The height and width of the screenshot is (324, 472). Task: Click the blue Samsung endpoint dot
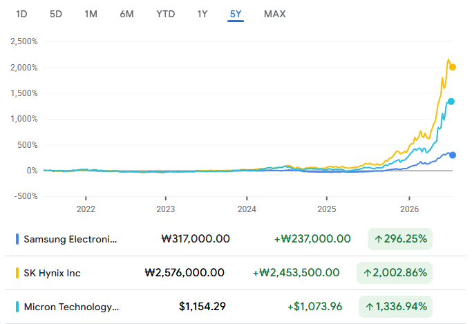453,155
